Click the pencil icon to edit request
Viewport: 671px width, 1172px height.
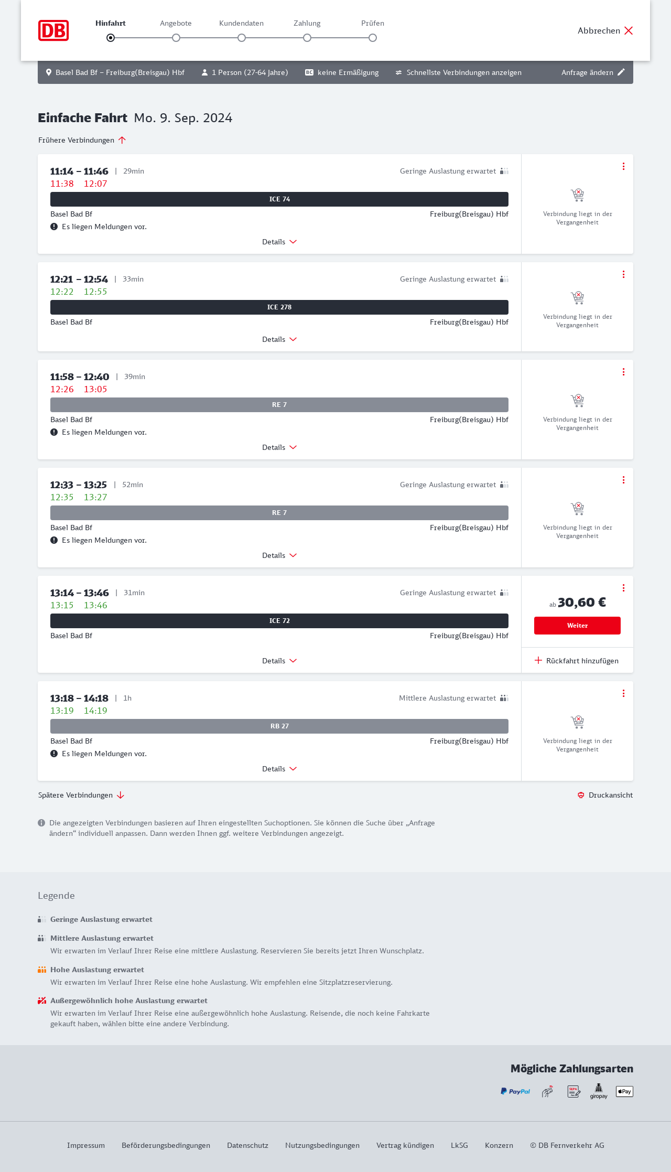[x=621, y=72]
